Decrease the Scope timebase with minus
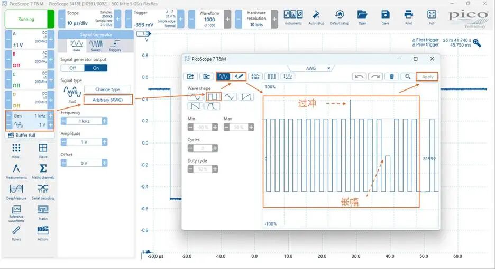Viewport: 495px width, 269px height. tap(61, 19)
